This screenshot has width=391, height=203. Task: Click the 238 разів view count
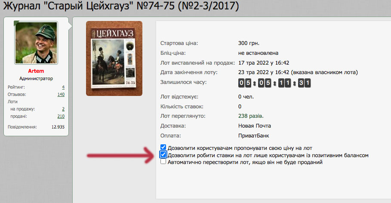click(251, 116)
